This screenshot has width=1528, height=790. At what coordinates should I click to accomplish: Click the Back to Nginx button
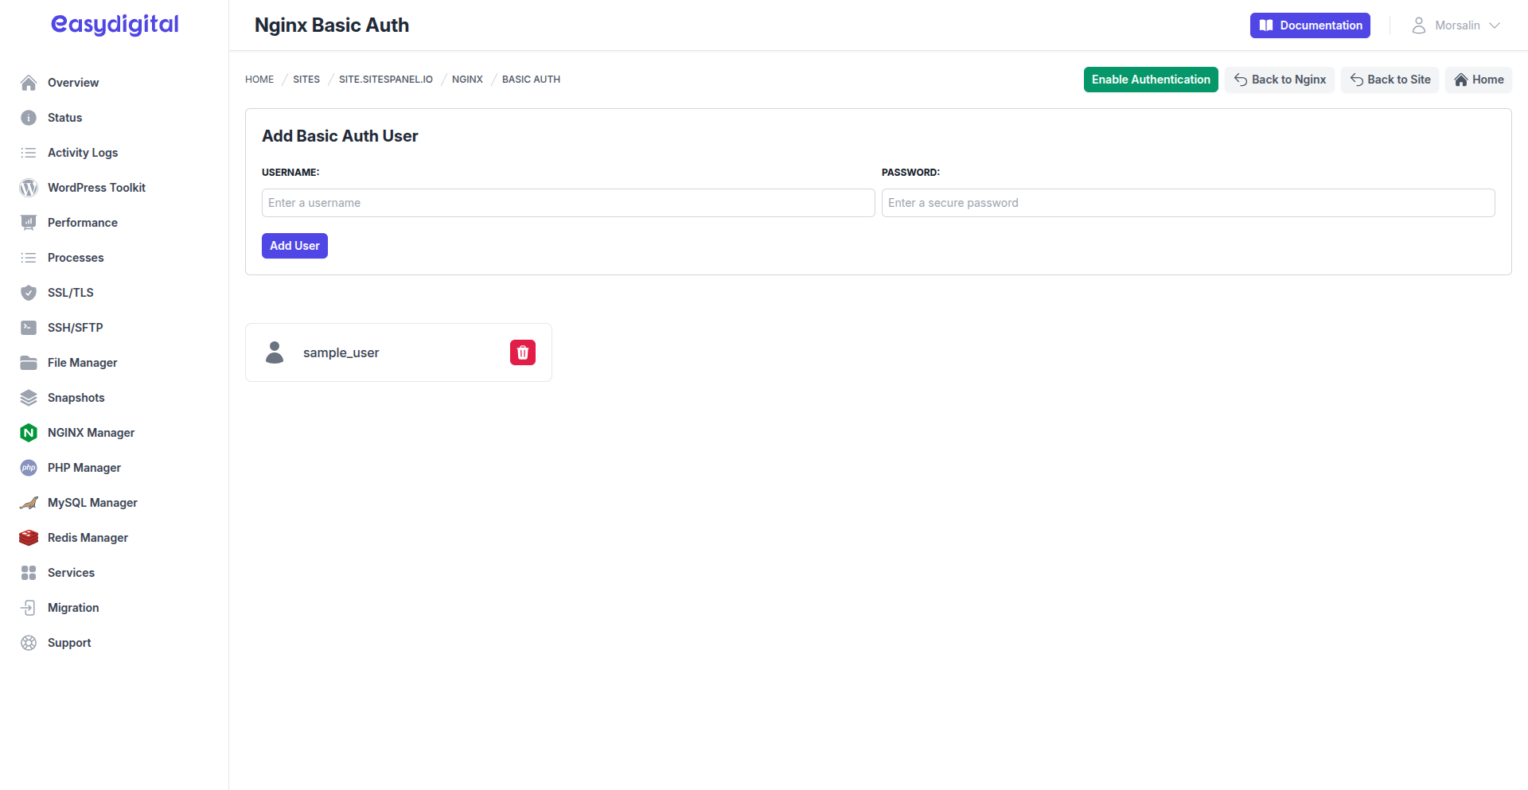click(1279, 79)
